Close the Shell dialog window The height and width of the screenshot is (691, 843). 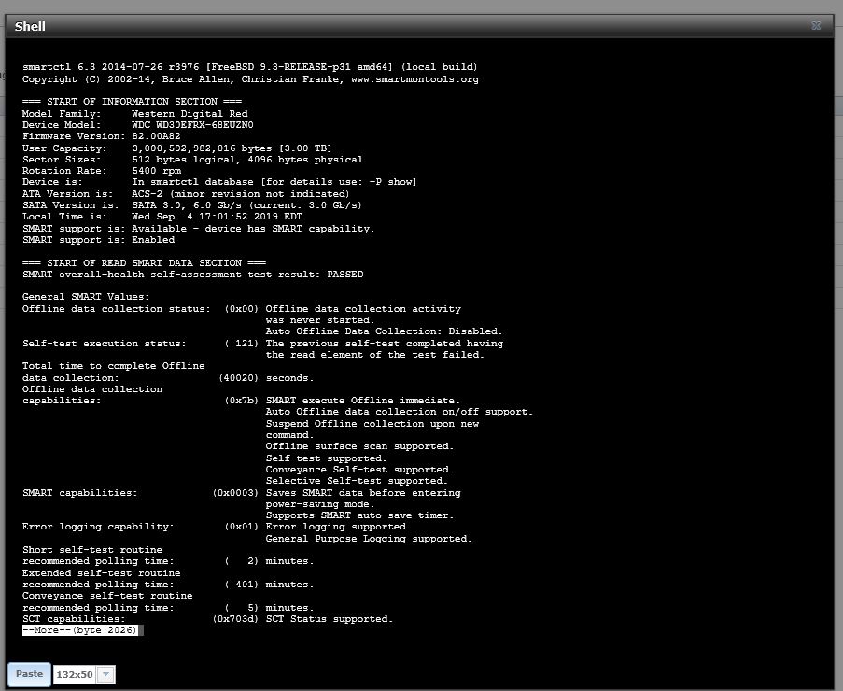816,26
